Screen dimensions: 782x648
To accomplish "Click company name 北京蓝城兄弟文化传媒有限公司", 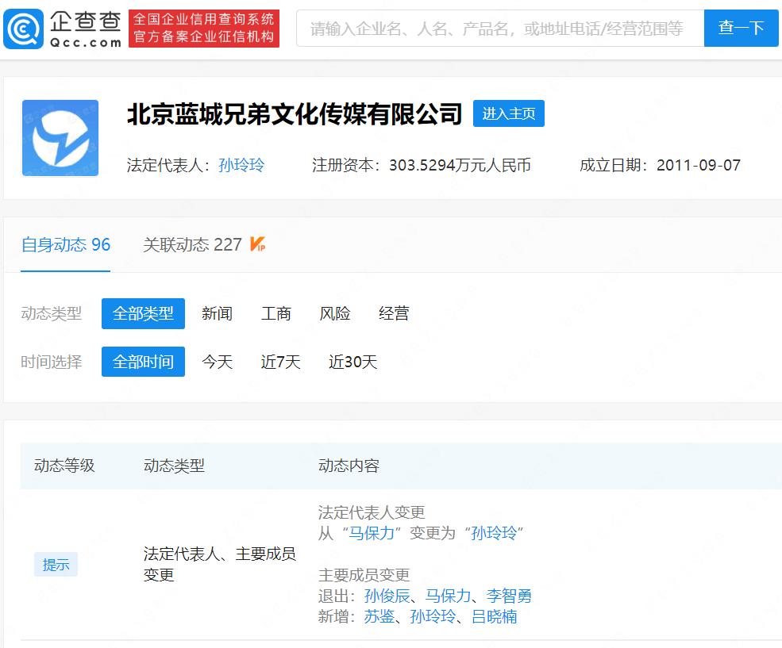I will tap(295, 114).
